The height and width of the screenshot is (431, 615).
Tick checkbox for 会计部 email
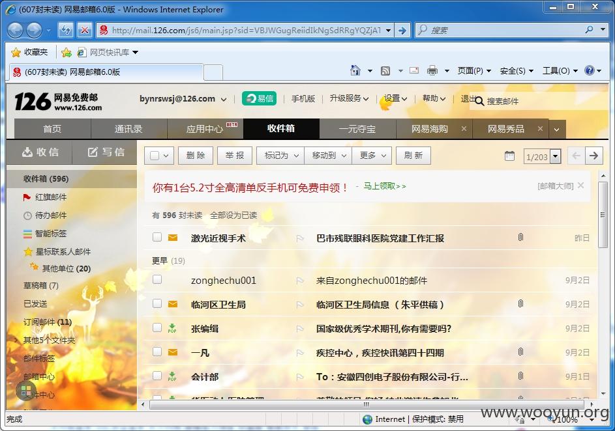pyautogui.click(x=157, y=376)
